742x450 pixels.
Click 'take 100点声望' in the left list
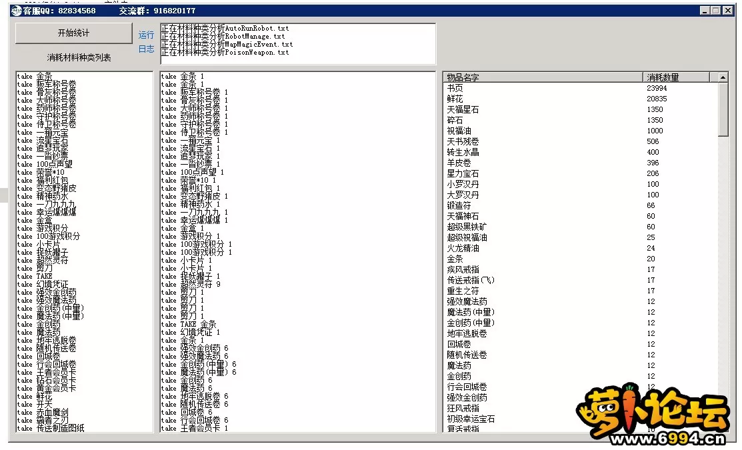pyautogui.click(x=45, y=164)
